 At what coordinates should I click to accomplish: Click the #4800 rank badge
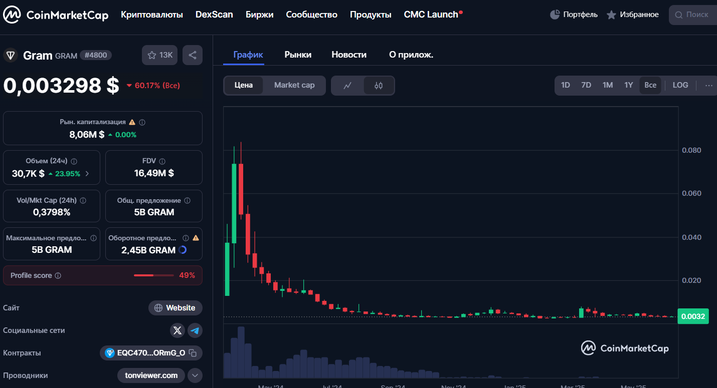click(x=96, y=55)
